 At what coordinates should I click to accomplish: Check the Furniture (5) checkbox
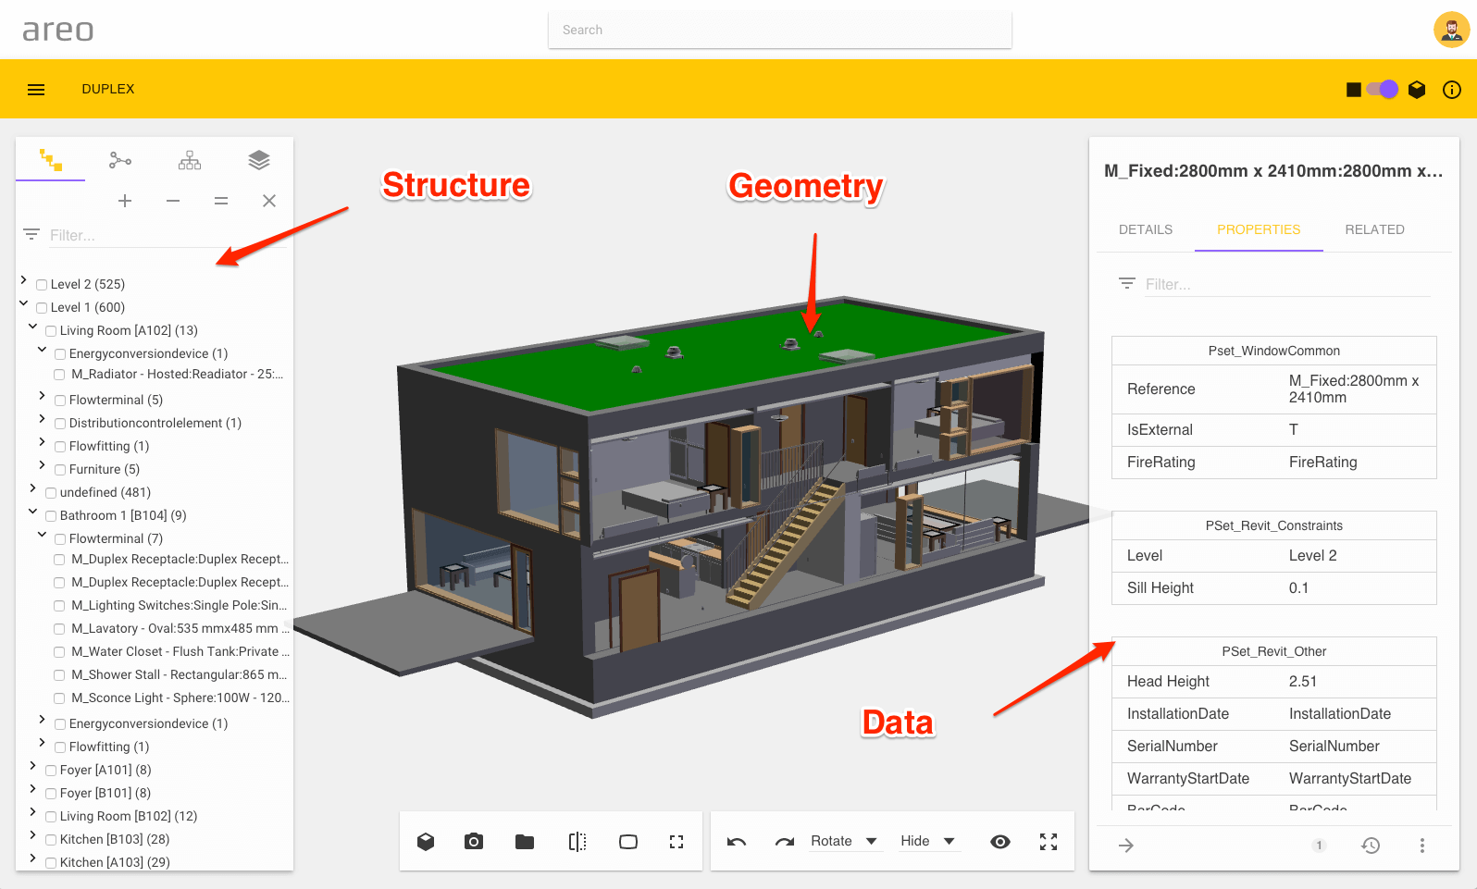tap(60, 470)
